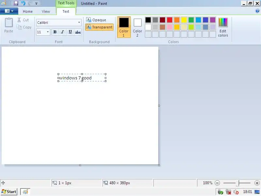261x196 pixels.
Task: Click the Paste clipboard button
Action: pos(9,25)
